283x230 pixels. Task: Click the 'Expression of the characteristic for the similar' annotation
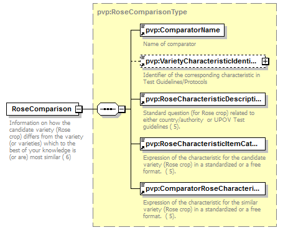(202, 209)
